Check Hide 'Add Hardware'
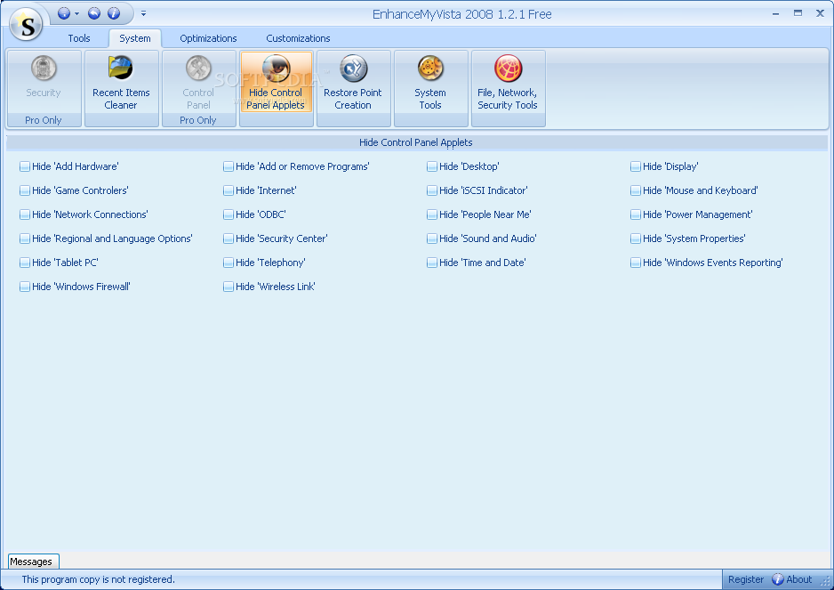This screenshot has height=590, width=834. (x=25, y=166)
